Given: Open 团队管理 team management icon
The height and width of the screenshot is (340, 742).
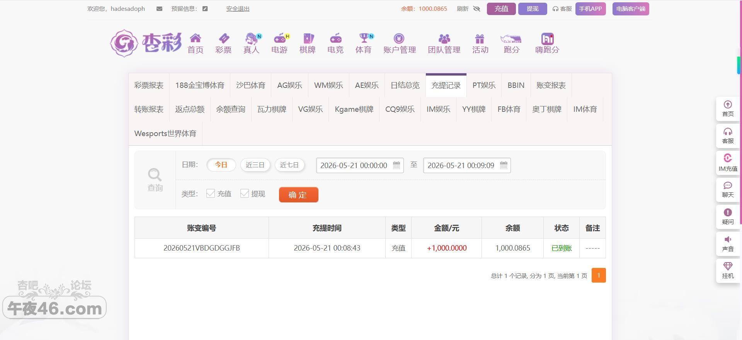Looking at the screenshot, I should [444, 38].
